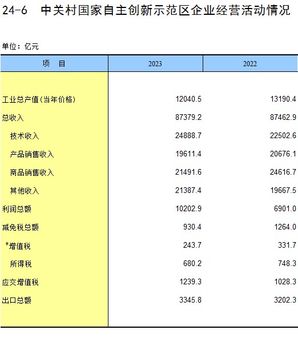Select the 增值税 sub-item label
This screenshot has height=346, width=298.
coord(18,246)
